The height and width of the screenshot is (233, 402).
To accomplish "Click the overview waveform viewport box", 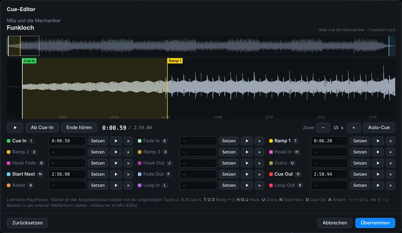I will click(x=23, y=46).
